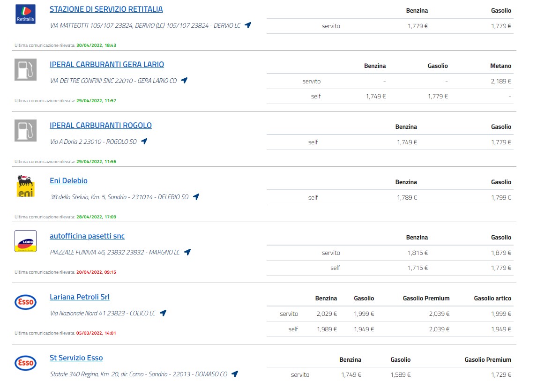Viewport: 537px width, 381px height.
Task: Click Gasolio Premium header in Lariana Petroli table
Action: [426, 299]
